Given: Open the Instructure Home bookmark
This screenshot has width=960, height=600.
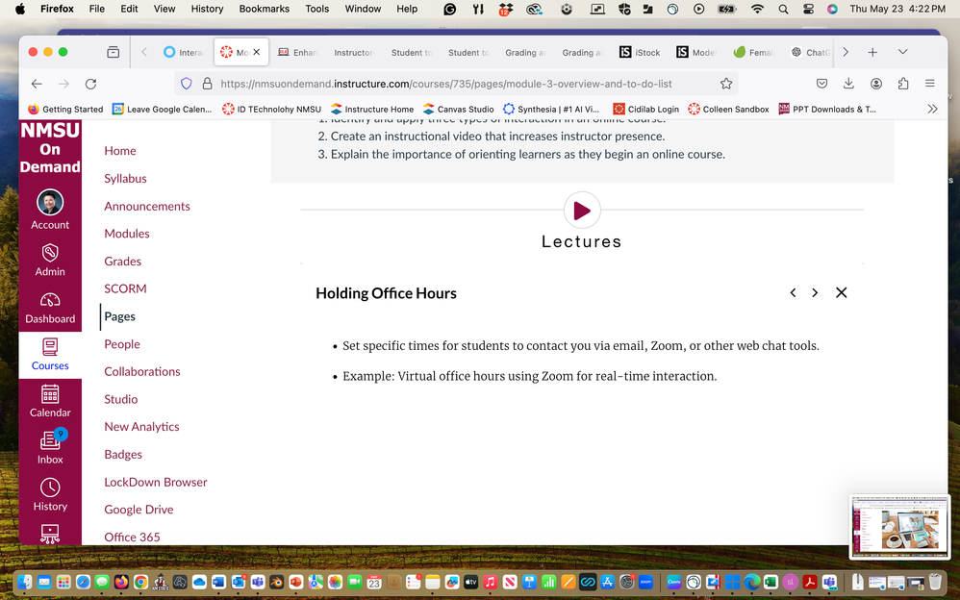Looking at the screenshot, I should click(371, 109).
